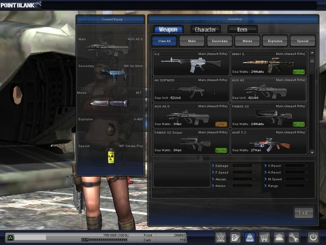Click 'Sisa Unit : 42Unit' text
The width and height of the screenshot is (326, 245).
point(245,98)
